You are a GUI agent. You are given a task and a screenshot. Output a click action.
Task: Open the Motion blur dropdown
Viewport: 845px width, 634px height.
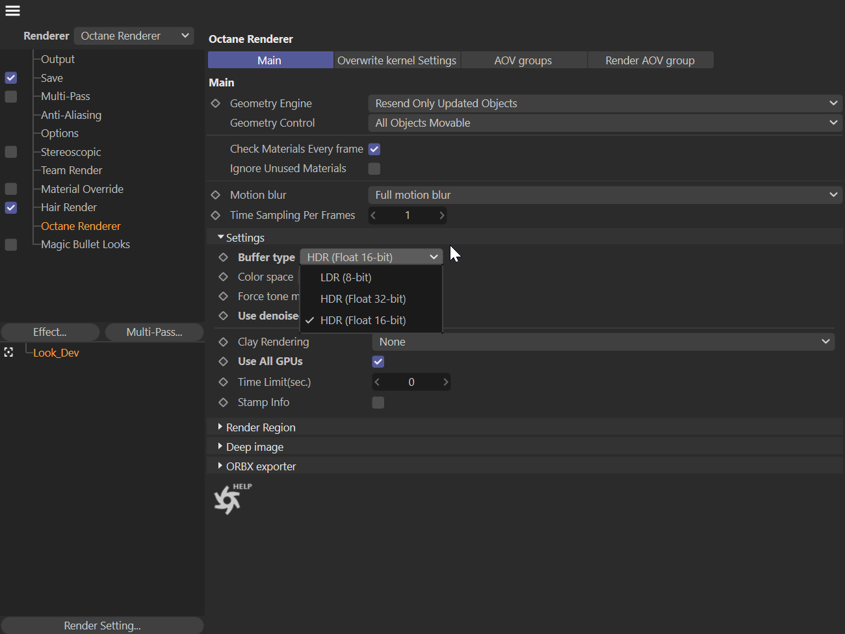605,195
